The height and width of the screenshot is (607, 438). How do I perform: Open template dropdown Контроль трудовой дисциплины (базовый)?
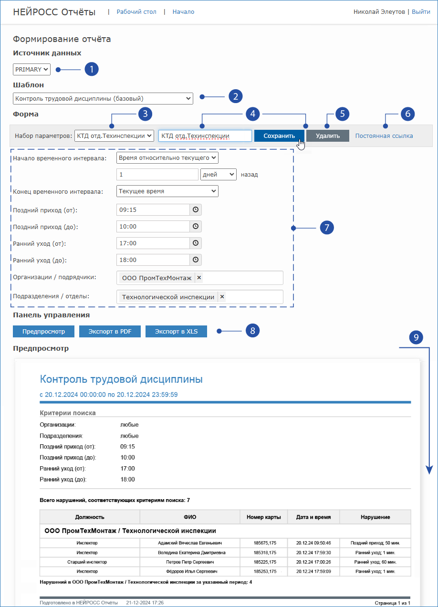click(x=103, y=99)
